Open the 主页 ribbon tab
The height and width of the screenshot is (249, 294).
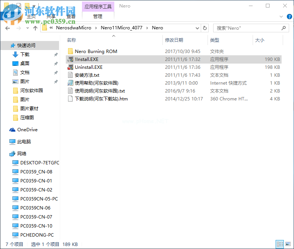[31, 17]
